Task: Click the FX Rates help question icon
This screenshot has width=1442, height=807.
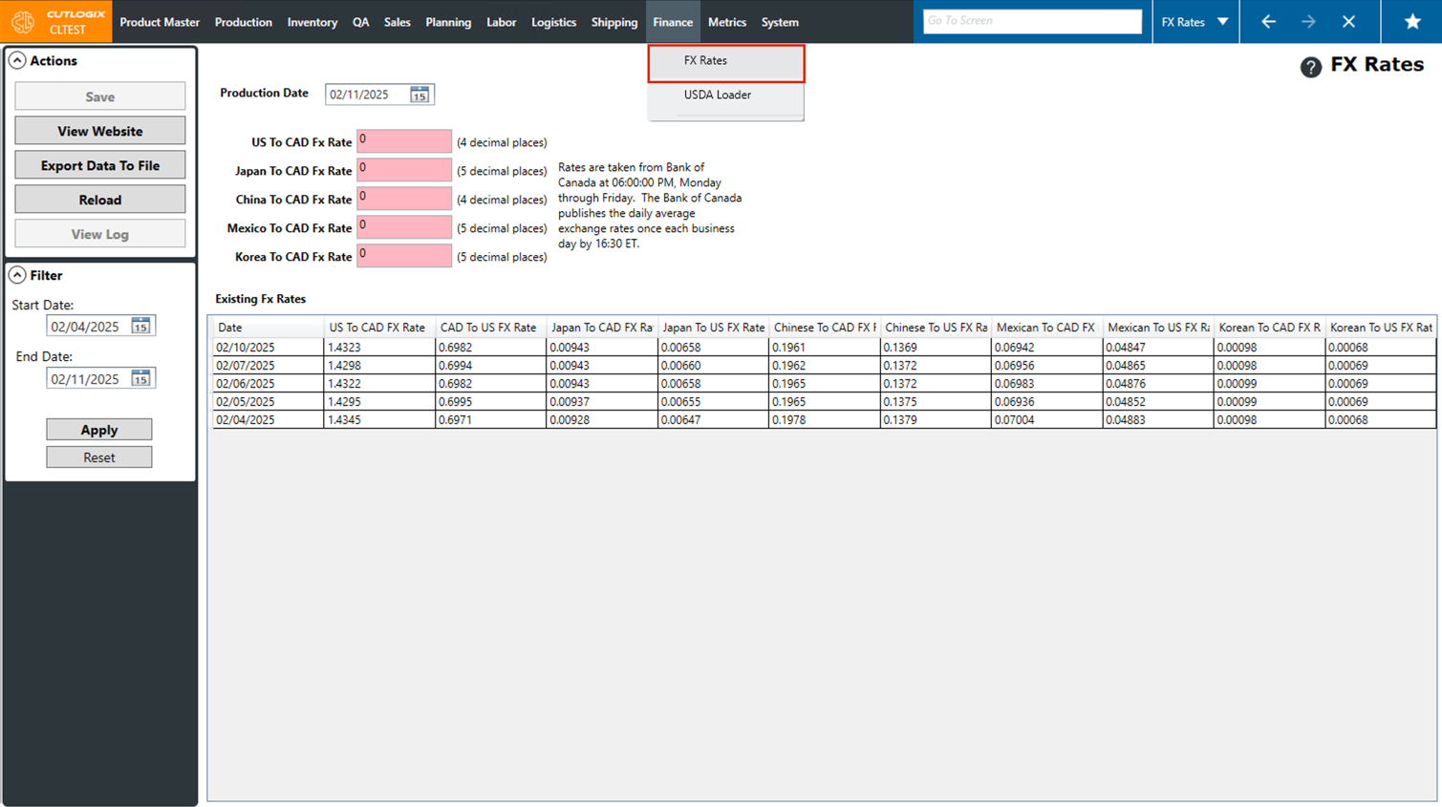Action: tap(1310, 67)
